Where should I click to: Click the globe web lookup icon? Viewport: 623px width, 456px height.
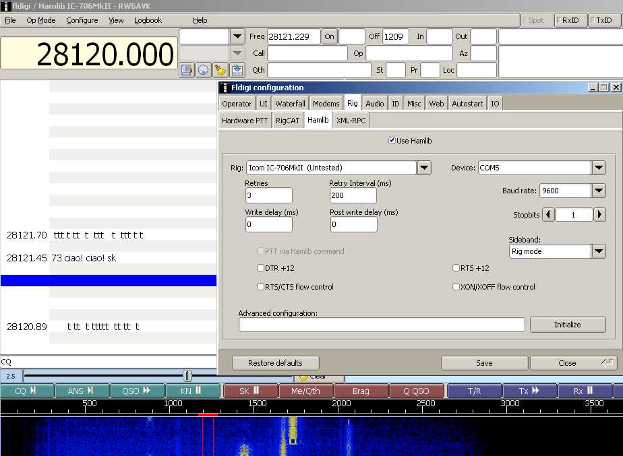pos(204,69)
